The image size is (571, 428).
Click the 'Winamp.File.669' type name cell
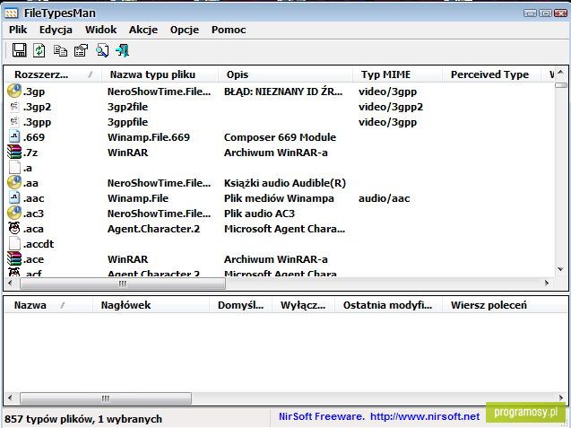coord(149,137)
